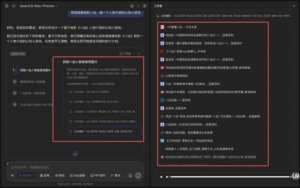Viewport: 300px width, 188px height.
Task: Toggle the left sidebar panel icon
Action: (x=7, y=6)
